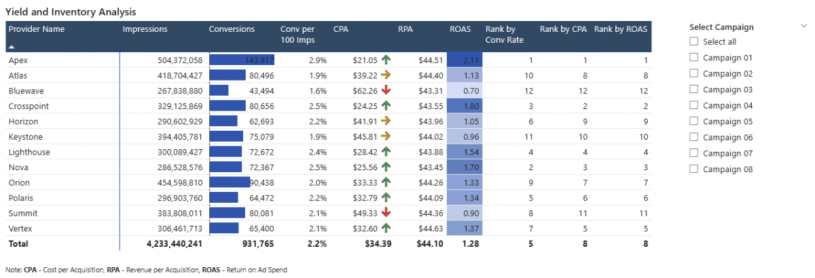Select the Crosspoint provider row name
815x278 pixels.
29,106
